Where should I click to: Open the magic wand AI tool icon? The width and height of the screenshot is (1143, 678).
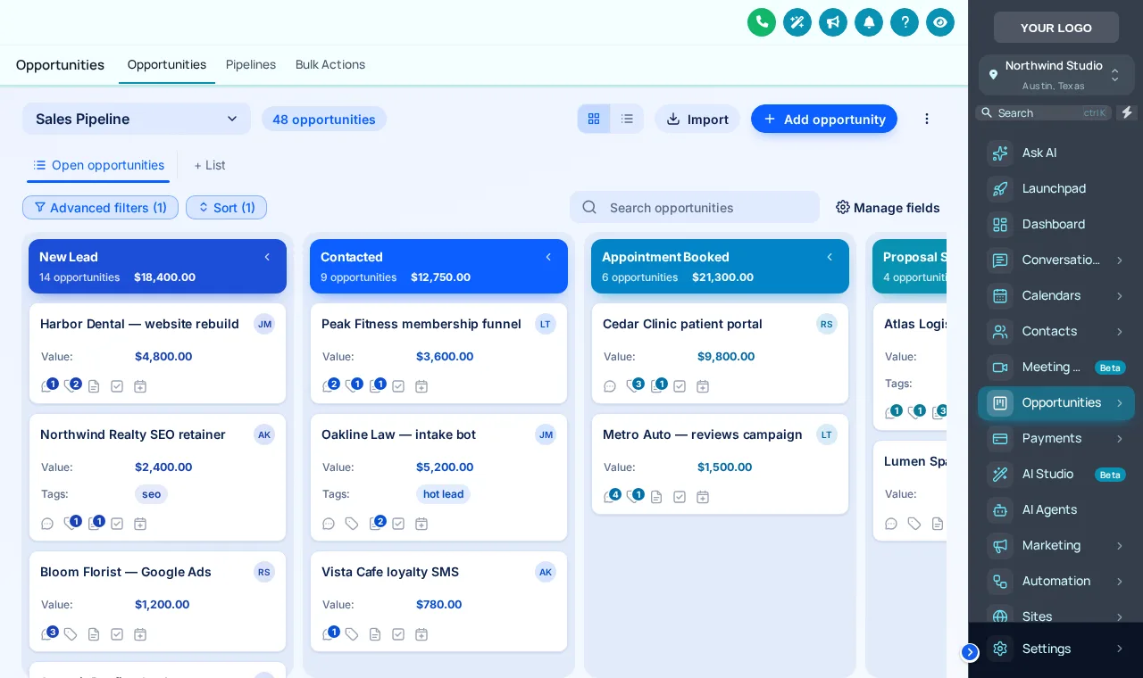797,22
